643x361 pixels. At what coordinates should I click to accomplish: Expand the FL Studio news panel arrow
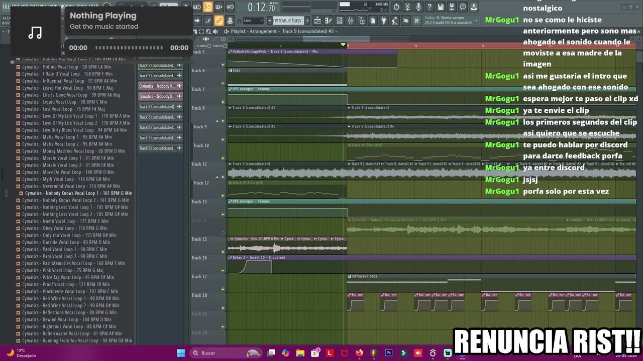pyautogui.click(x=476, y=21)
